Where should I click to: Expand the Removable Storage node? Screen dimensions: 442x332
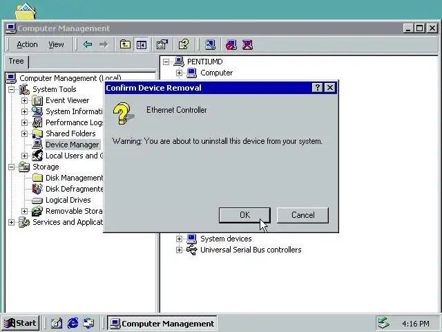click(x=25, y=211)
